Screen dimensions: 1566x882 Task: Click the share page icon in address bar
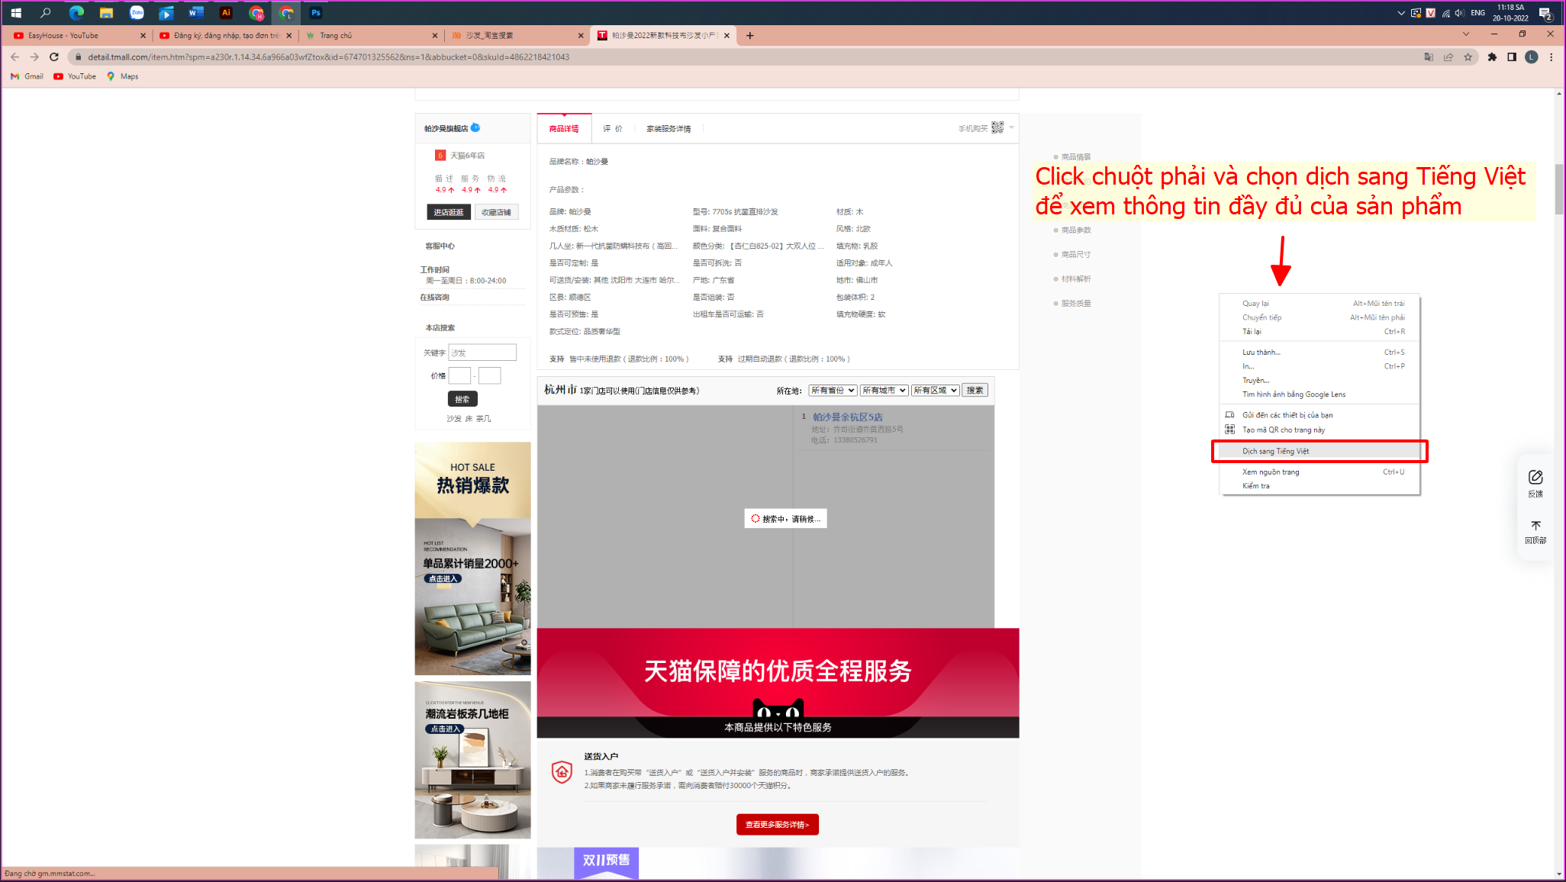click(1448, 57)
